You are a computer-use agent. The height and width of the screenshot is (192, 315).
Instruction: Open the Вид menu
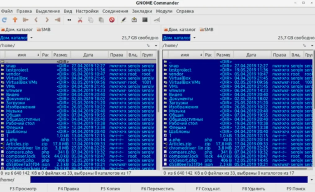click(x=68, y=11)
